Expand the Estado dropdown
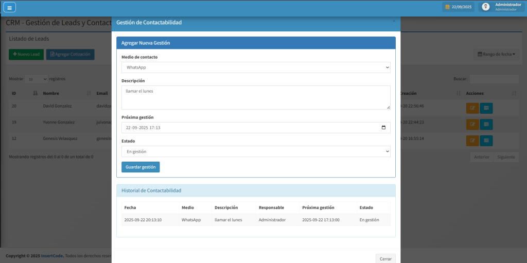This screenshot has height=263, width=527. pyautogui.click(x=256, y=151)
